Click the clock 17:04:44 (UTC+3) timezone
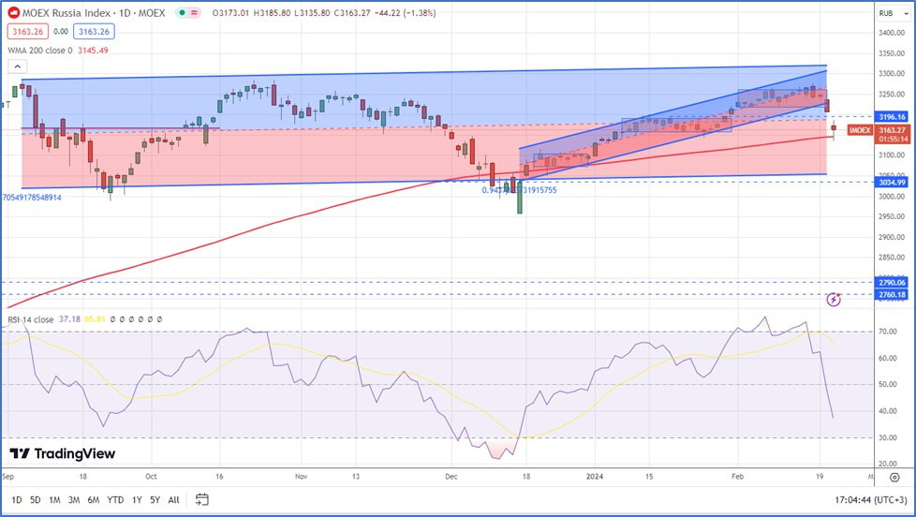Viewport: 916px width, 517px height. (870, 500)
